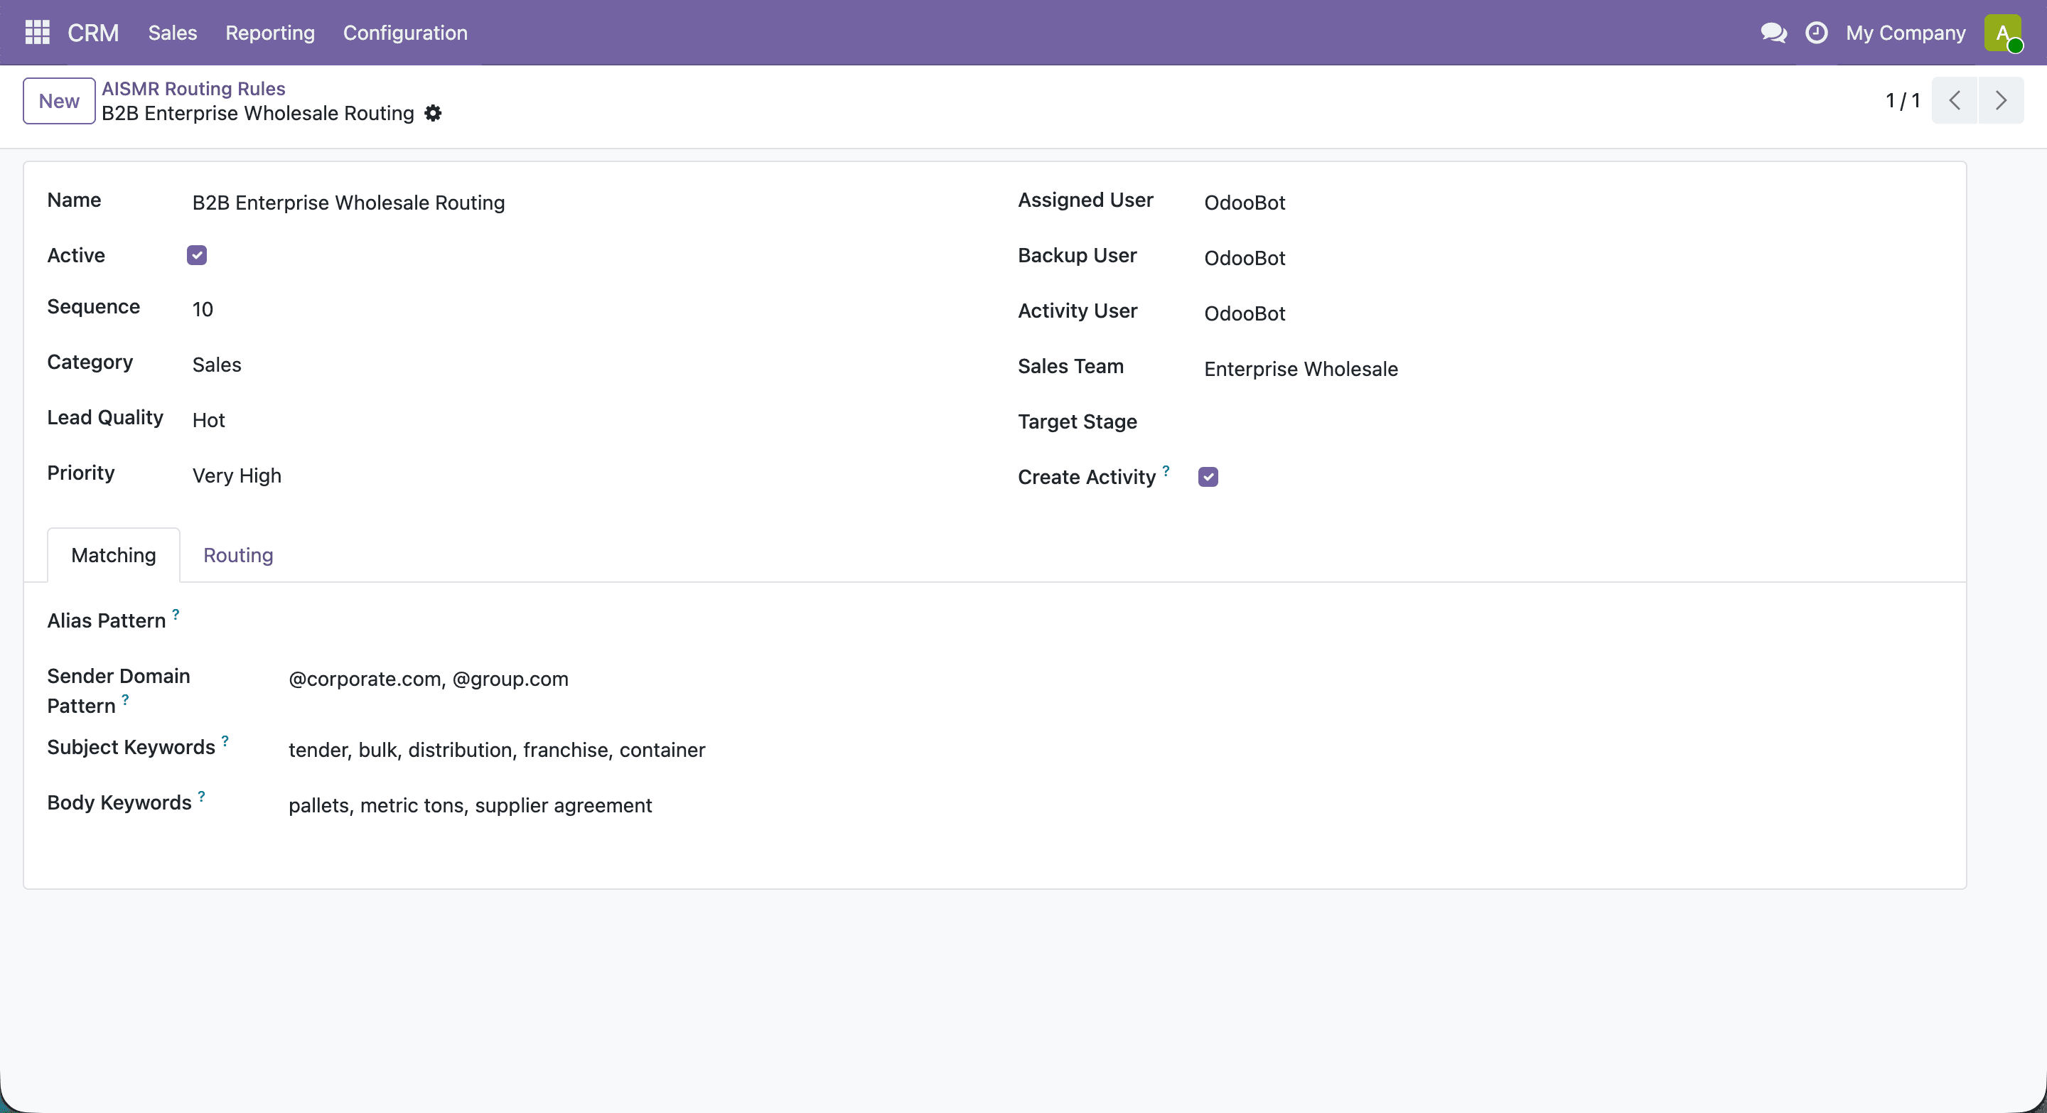Viewport: 2047px width, 1113px height.
Task: Show the Create Activity help tooltip
Action: pos(1166,471)
